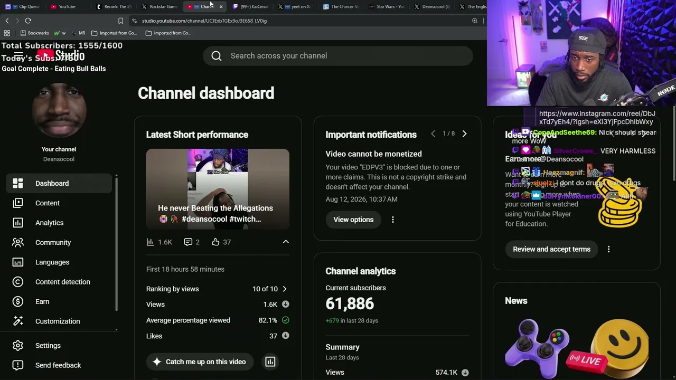Open the Settings gear icon

pyautogui.click(x=18, y=346)
